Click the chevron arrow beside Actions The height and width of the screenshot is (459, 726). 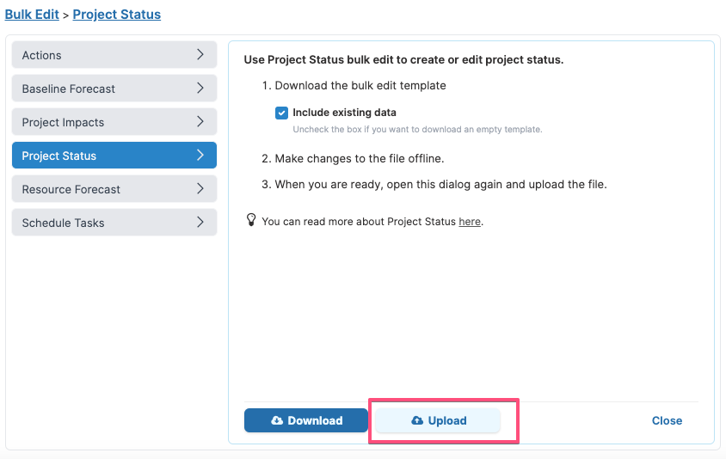click(200, 55)
